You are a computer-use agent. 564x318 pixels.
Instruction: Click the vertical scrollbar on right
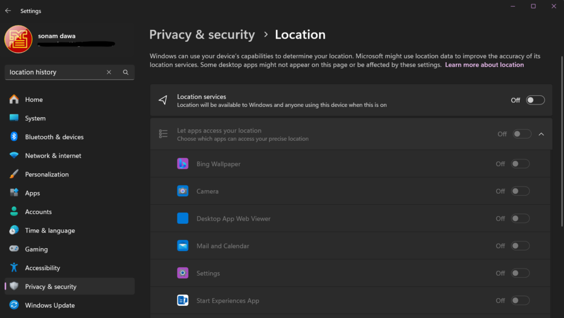(x=561, y=110)
